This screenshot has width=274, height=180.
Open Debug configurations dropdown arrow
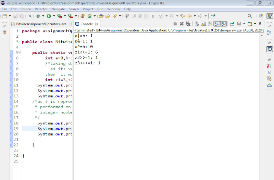click(x=43, y=16)
